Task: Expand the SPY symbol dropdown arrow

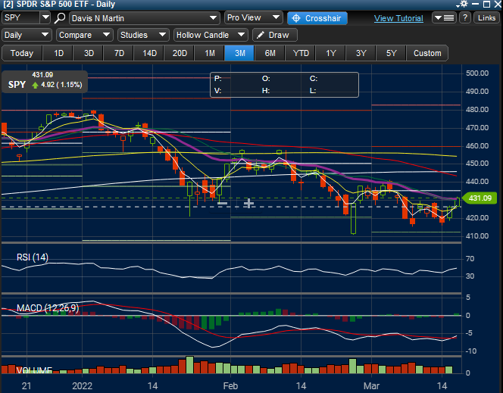Action: click(45, 17)
